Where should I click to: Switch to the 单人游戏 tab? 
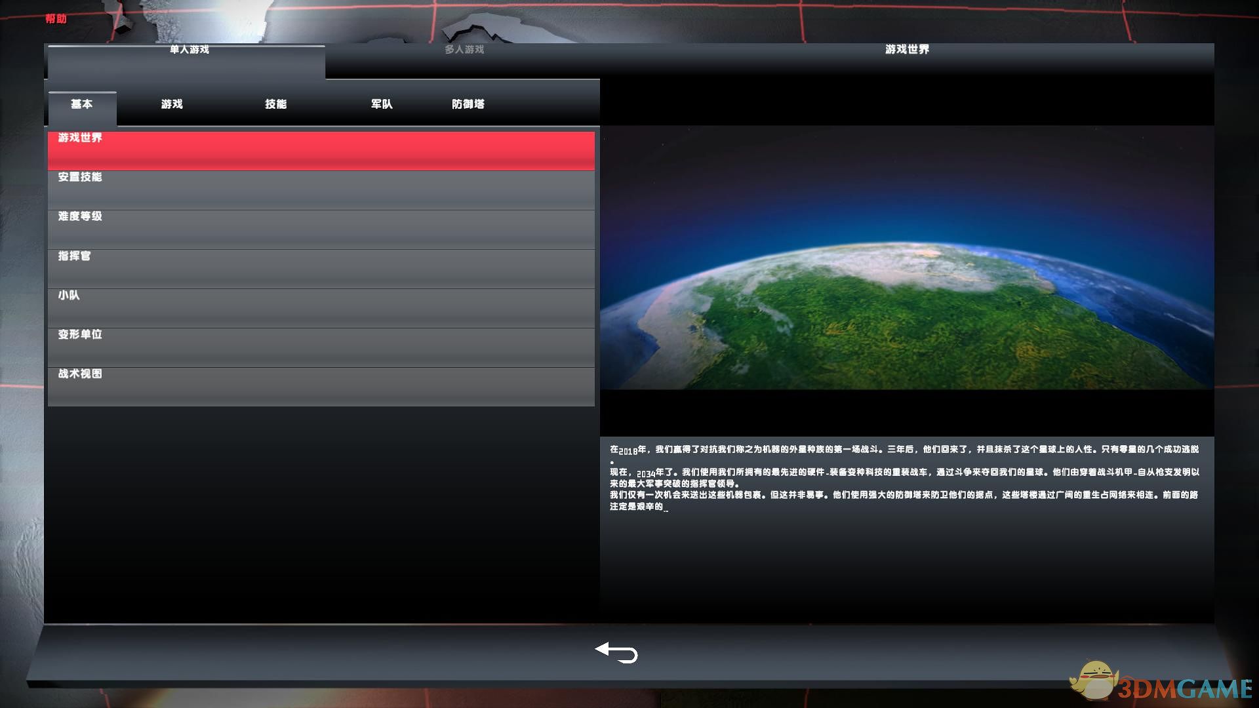(x=188, y=50)
